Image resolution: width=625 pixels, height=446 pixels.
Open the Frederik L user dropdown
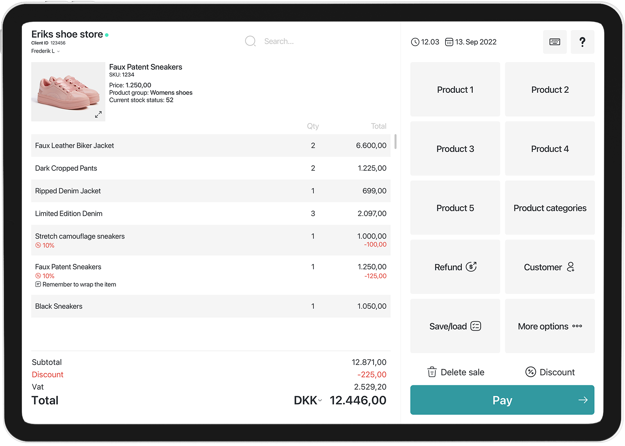46,51
